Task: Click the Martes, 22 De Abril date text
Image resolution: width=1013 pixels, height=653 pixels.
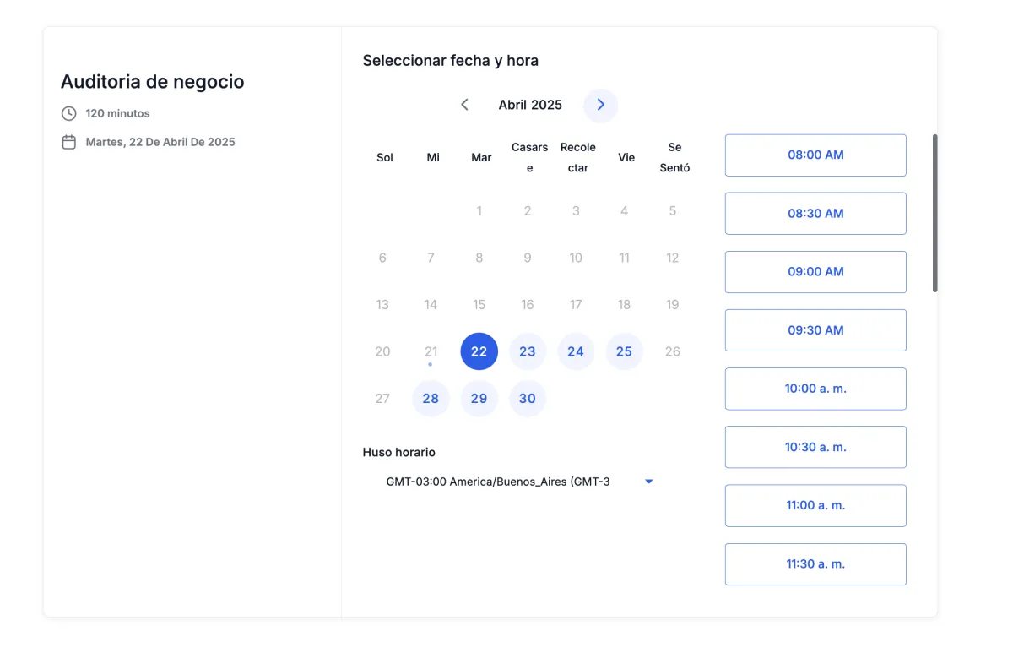Action: coord(160,142)
